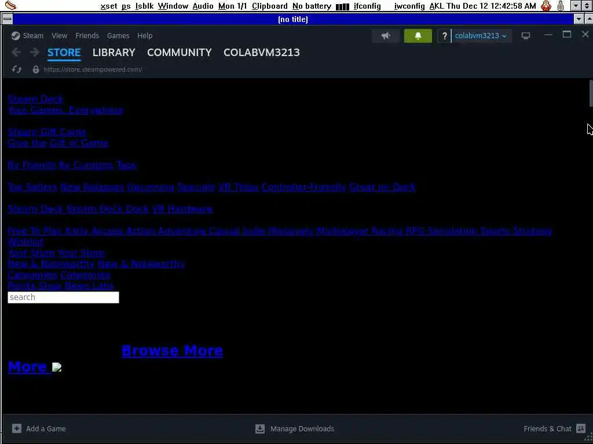Expand the colabvm3213 account dropdown

pyautogui.click(x=480, y=36)
